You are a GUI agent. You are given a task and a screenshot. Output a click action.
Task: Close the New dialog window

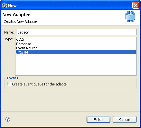pos(136,5)
